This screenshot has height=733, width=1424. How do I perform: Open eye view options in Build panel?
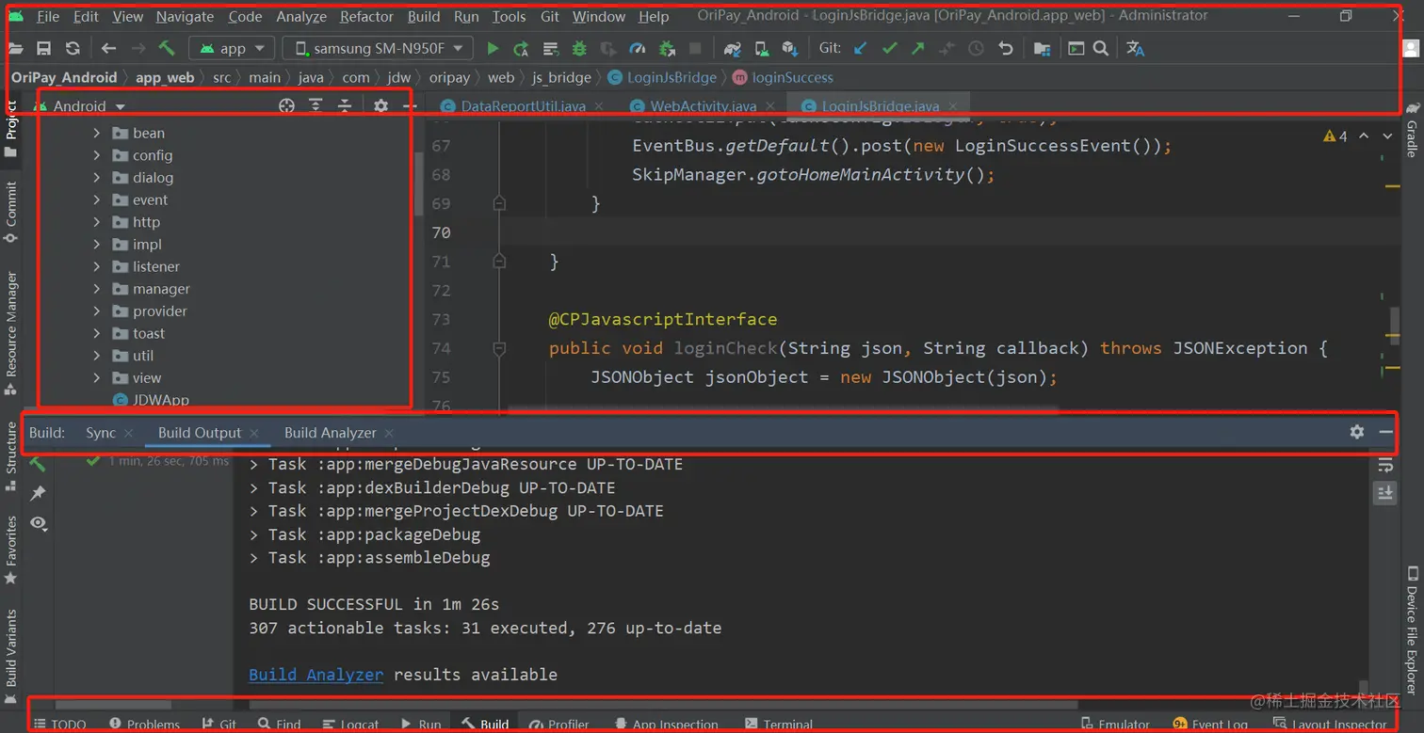38,522
